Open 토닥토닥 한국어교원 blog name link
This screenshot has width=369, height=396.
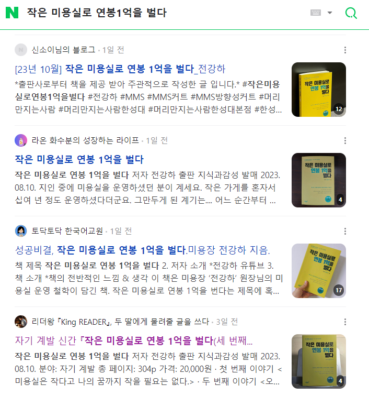coord(67,231)
